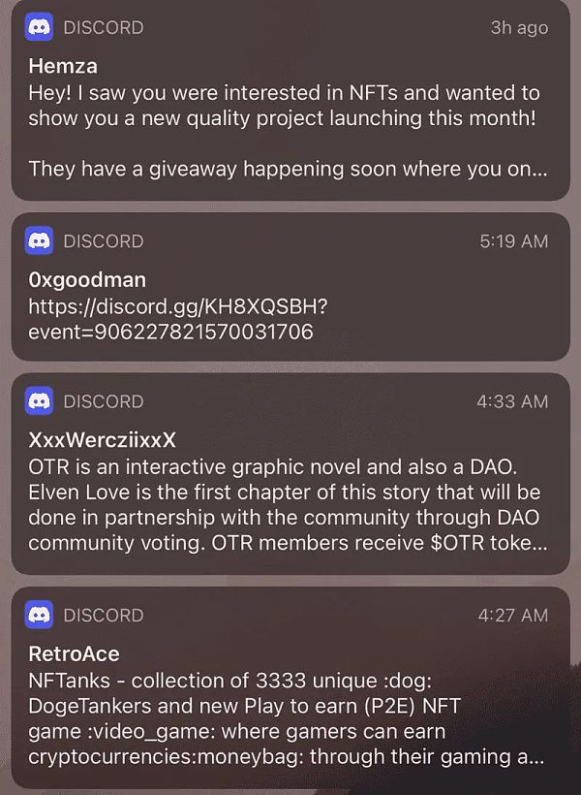Tap the 5:19 AM timestamp
Screen dimensions: 581x795
point(514,241)
